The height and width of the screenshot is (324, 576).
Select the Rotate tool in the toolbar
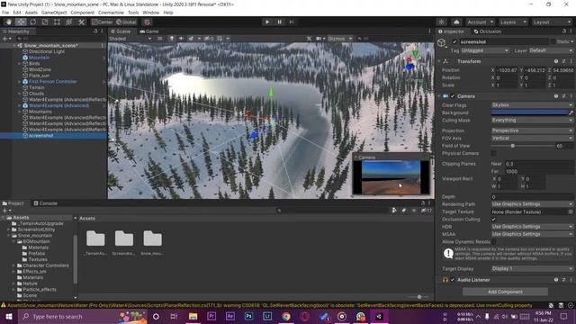pyautogui.click(x=33, y=22)
